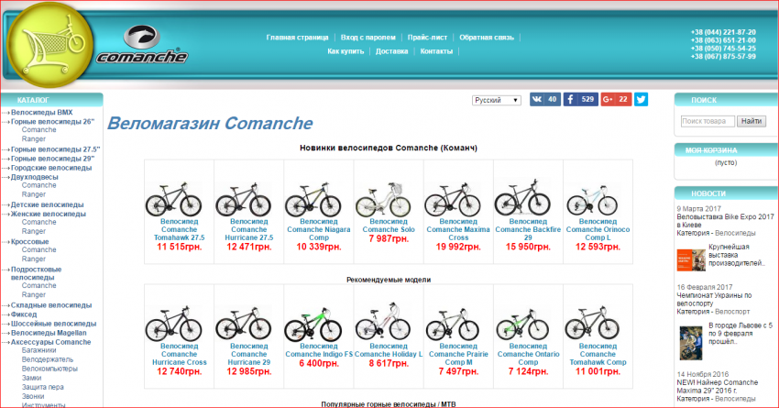Open Шоссейные велосипеды category
Viewport: 779px width, 408px height.
[54, 324]
